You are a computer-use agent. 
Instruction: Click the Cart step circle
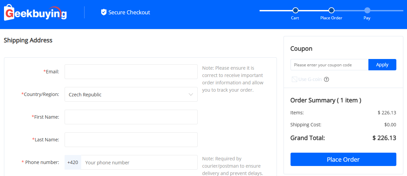pyautogui.click(x=295, y=10)
